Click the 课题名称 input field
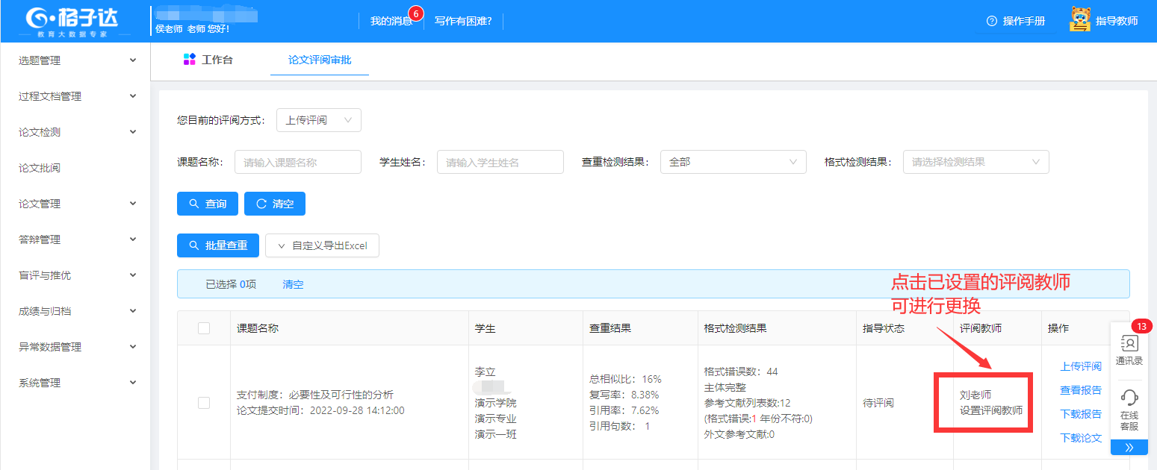The height and width of the screenshot is (470, 1157). pyautogui.click(x=298, y=162)
